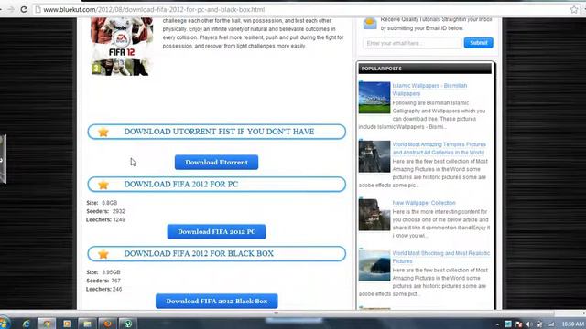Show hidden system tray icons arrow
Screen dimensions: 586x329
coord(497,324)
